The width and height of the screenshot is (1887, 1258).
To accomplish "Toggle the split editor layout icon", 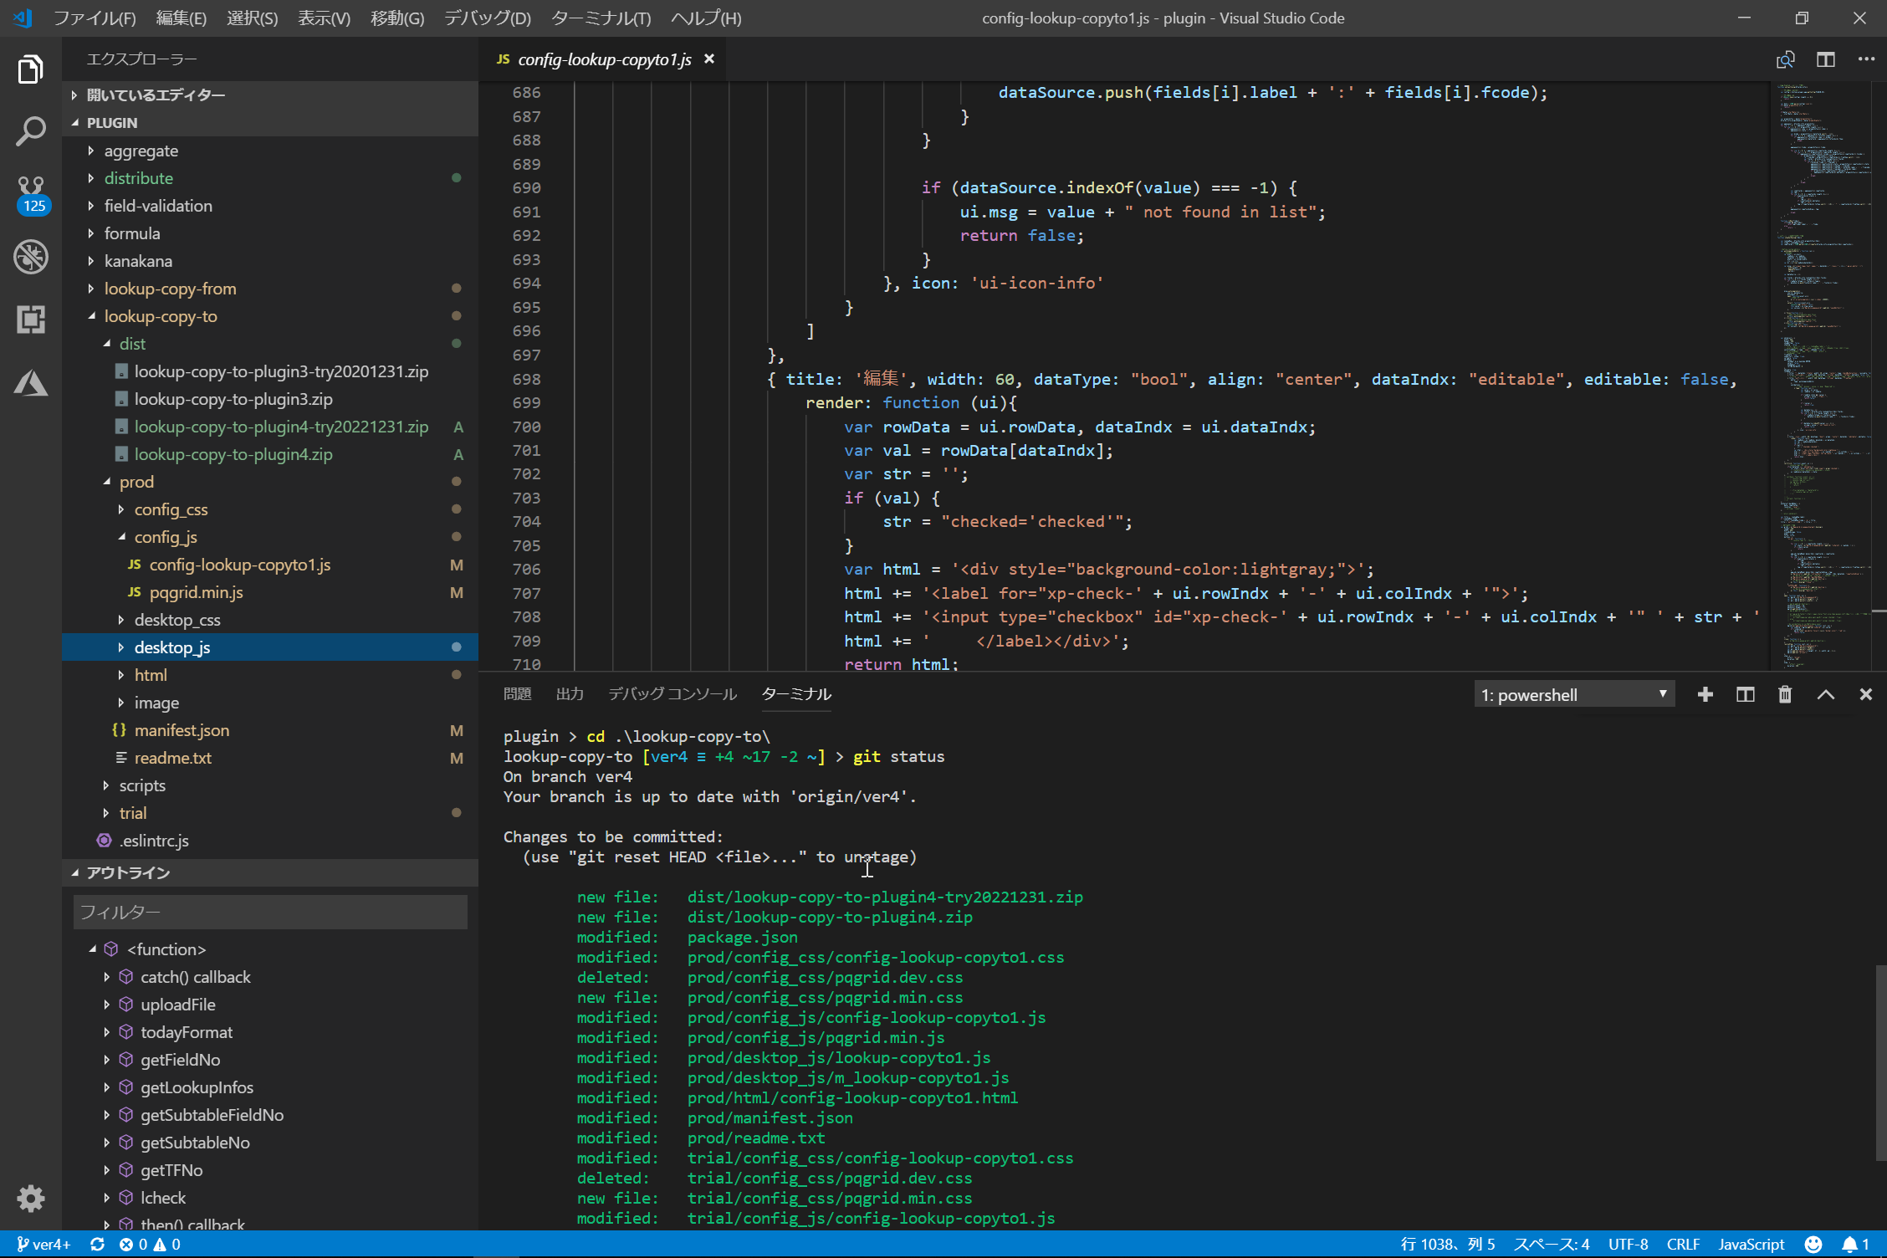I will (1825, 59).
